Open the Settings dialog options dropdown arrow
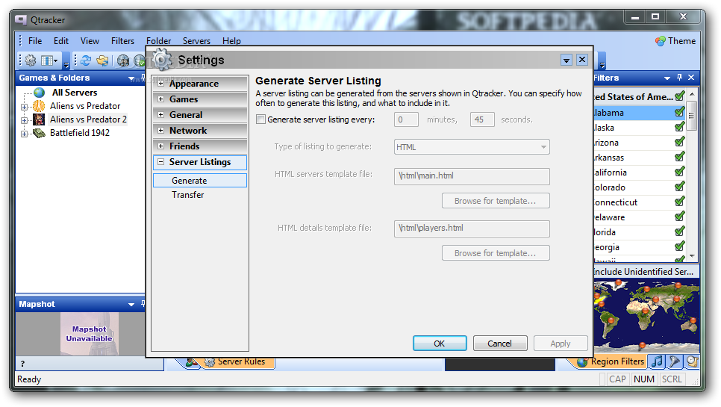 [x=566, y=60]
